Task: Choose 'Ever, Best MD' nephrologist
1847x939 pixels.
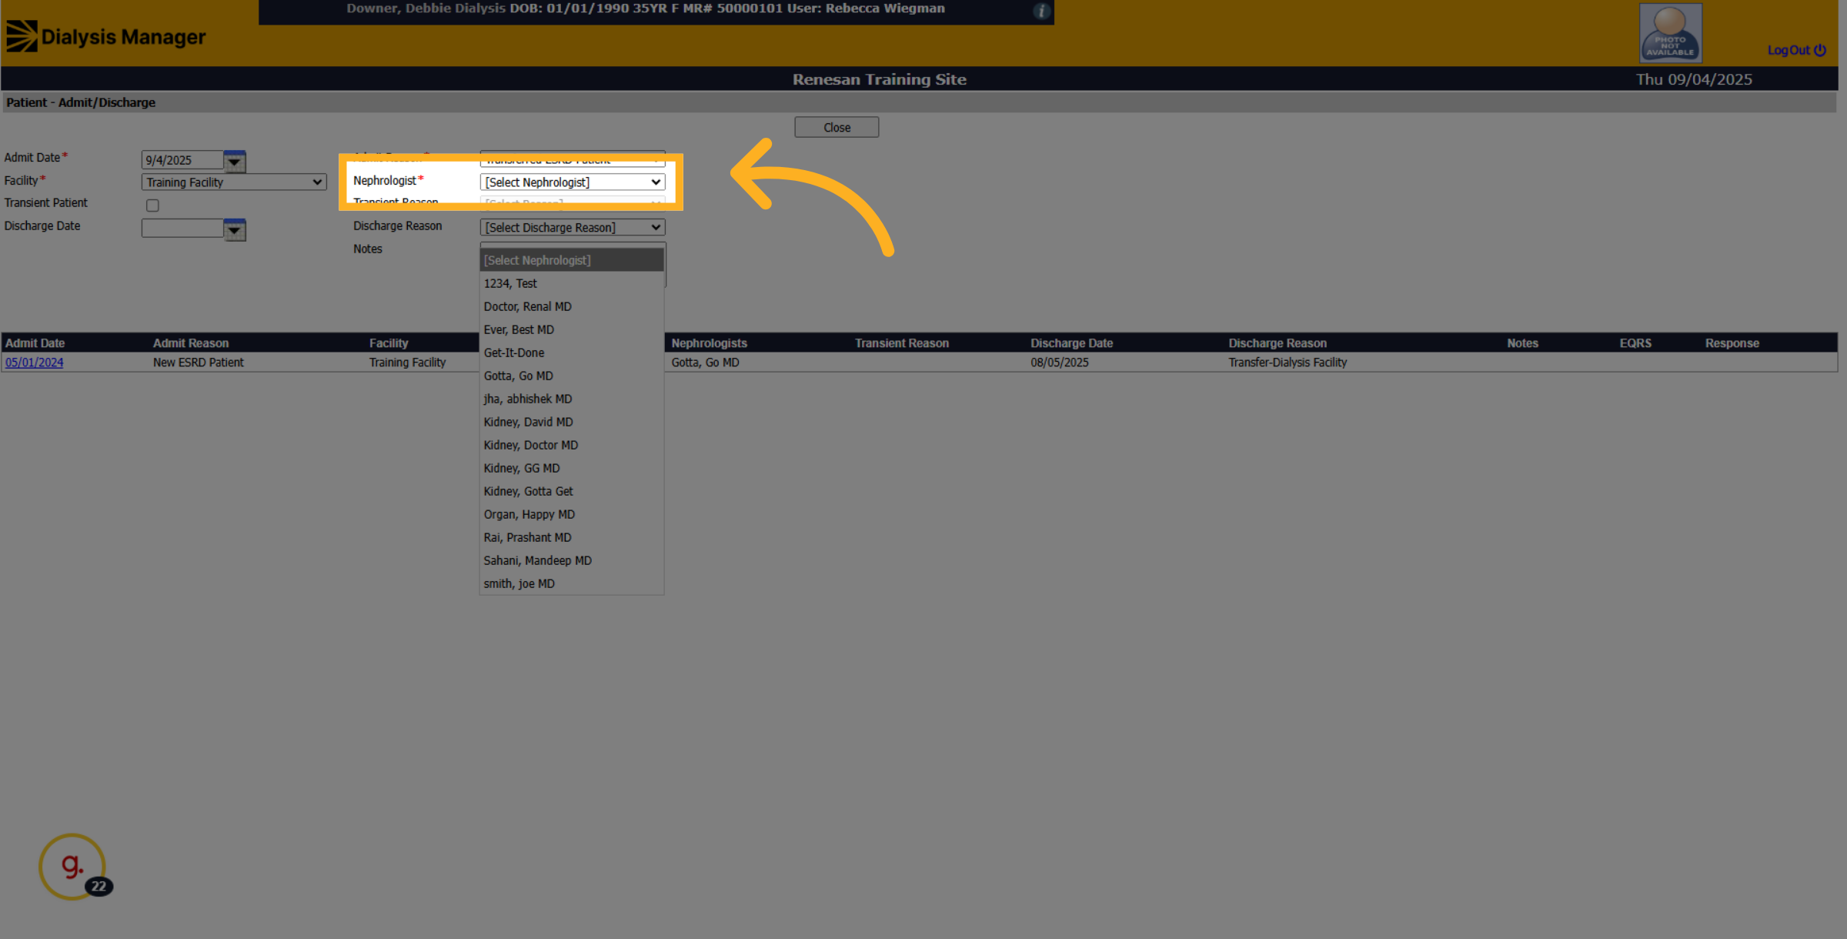Action: pos(572,329)
